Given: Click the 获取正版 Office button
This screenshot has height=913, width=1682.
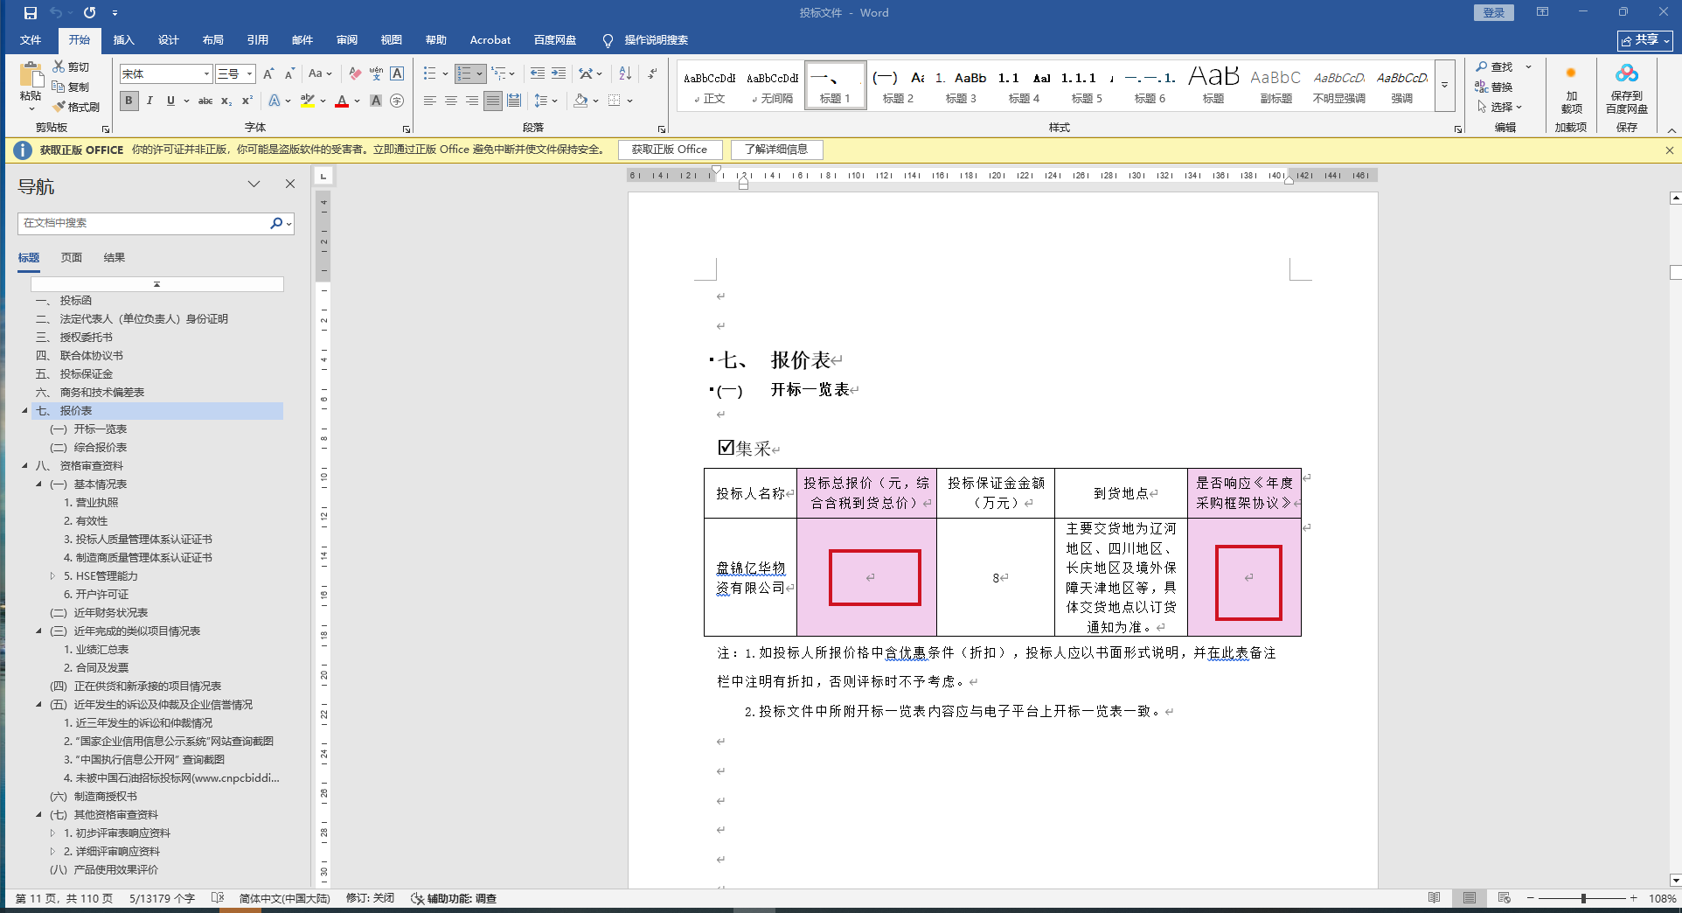Looking at the screenshot, I should click(x=670, y=150).
